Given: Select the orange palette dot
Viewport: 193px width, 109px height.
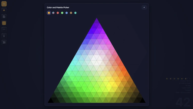Looking at the screenshot, I should click(x=49, y=13).
